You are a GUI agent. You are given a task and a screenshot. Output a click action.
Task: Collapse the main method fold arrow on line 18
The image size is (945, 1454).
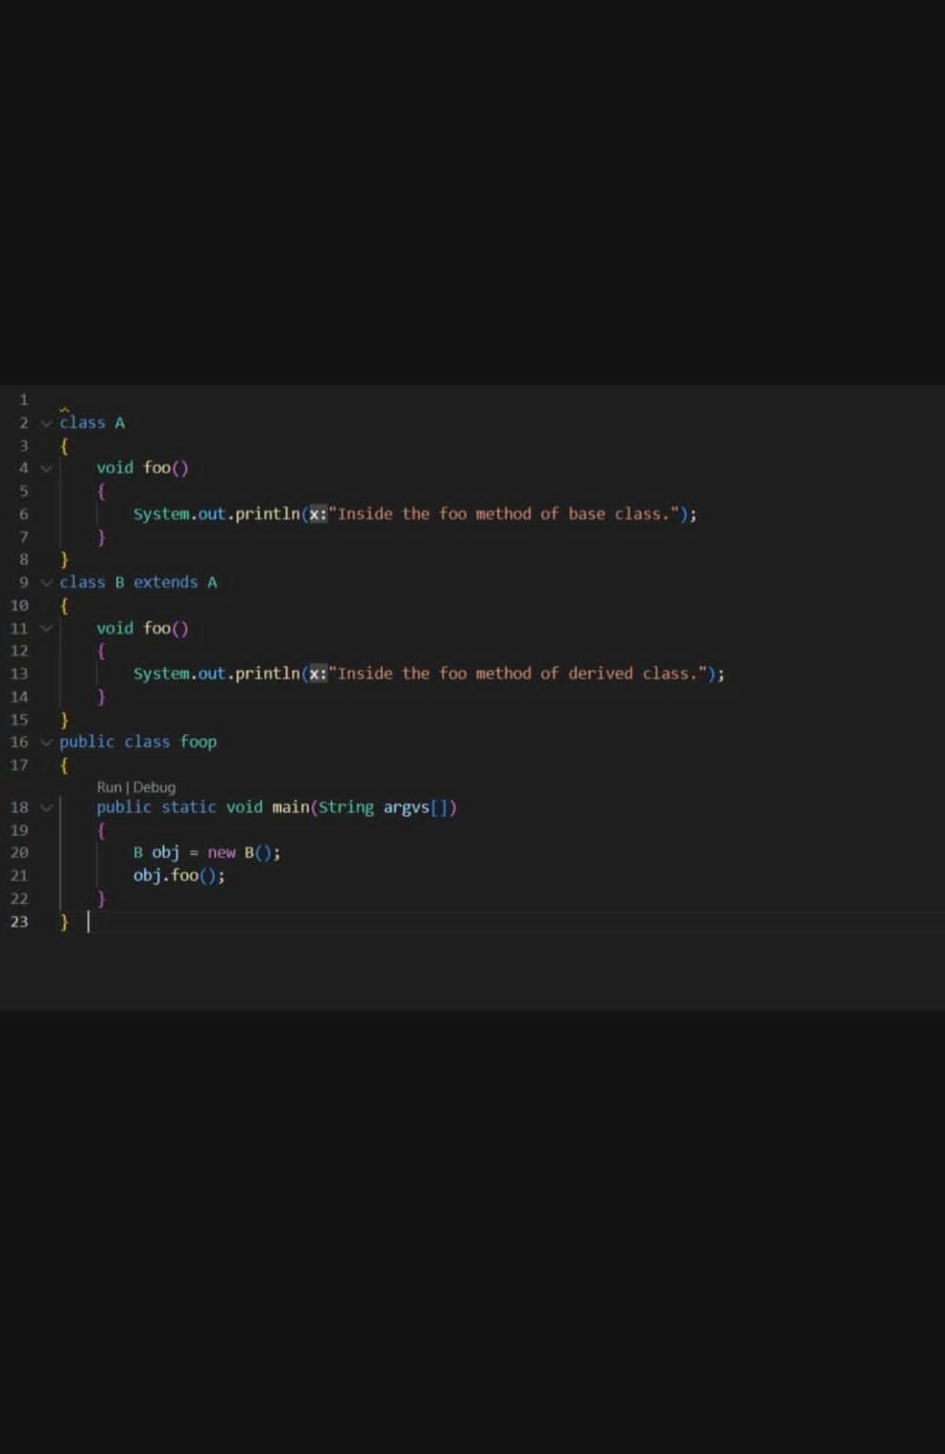(x=46, y=808)
